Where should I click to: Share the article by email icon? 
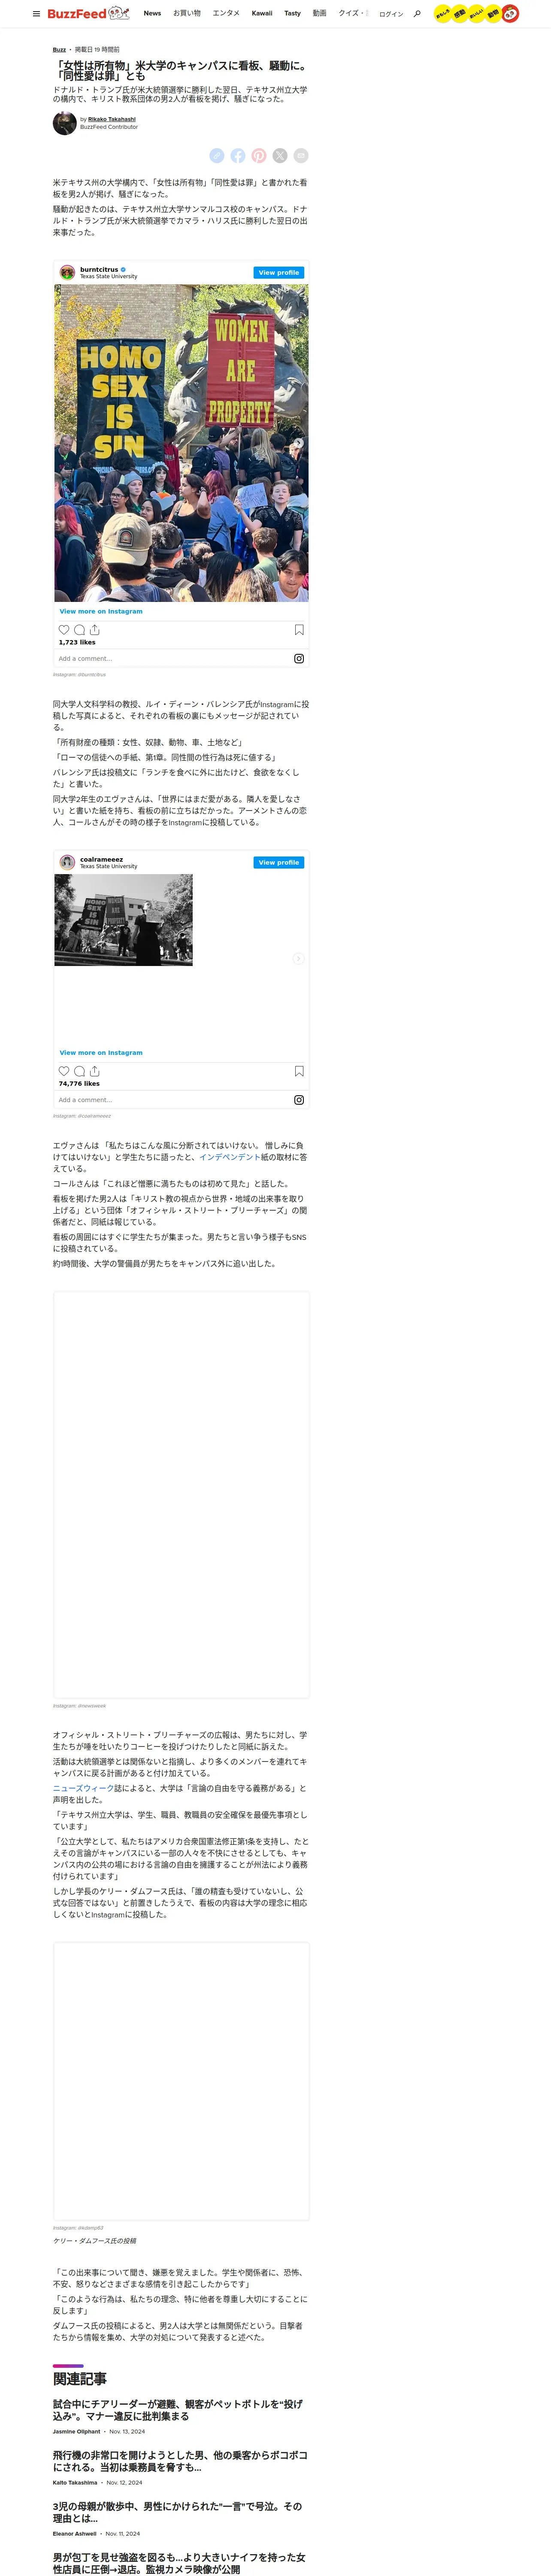coord(301,155)
